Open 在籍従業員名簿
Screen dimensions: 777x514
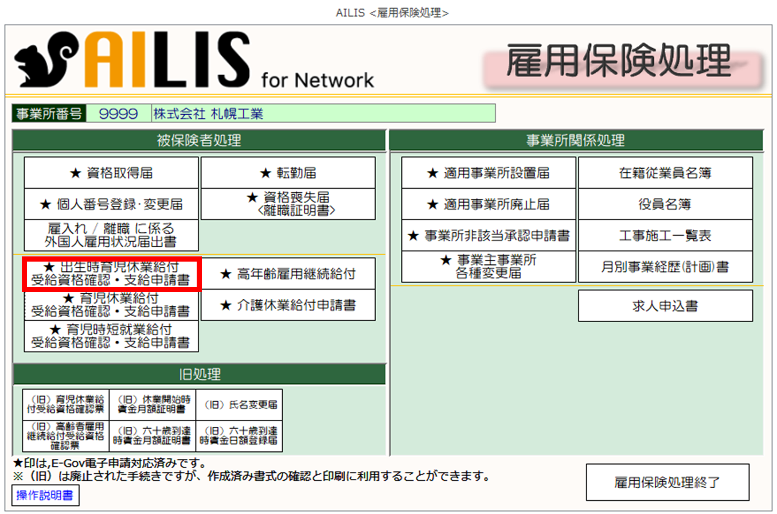pyautogui.click(x=665, y=173)
